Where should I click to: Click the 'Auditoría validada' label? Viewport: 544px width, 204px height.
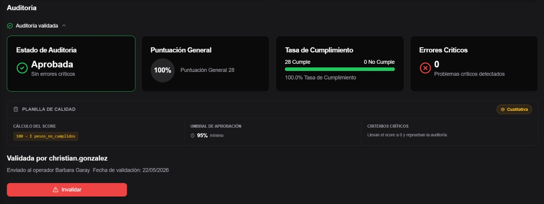[x=37, y=26]
